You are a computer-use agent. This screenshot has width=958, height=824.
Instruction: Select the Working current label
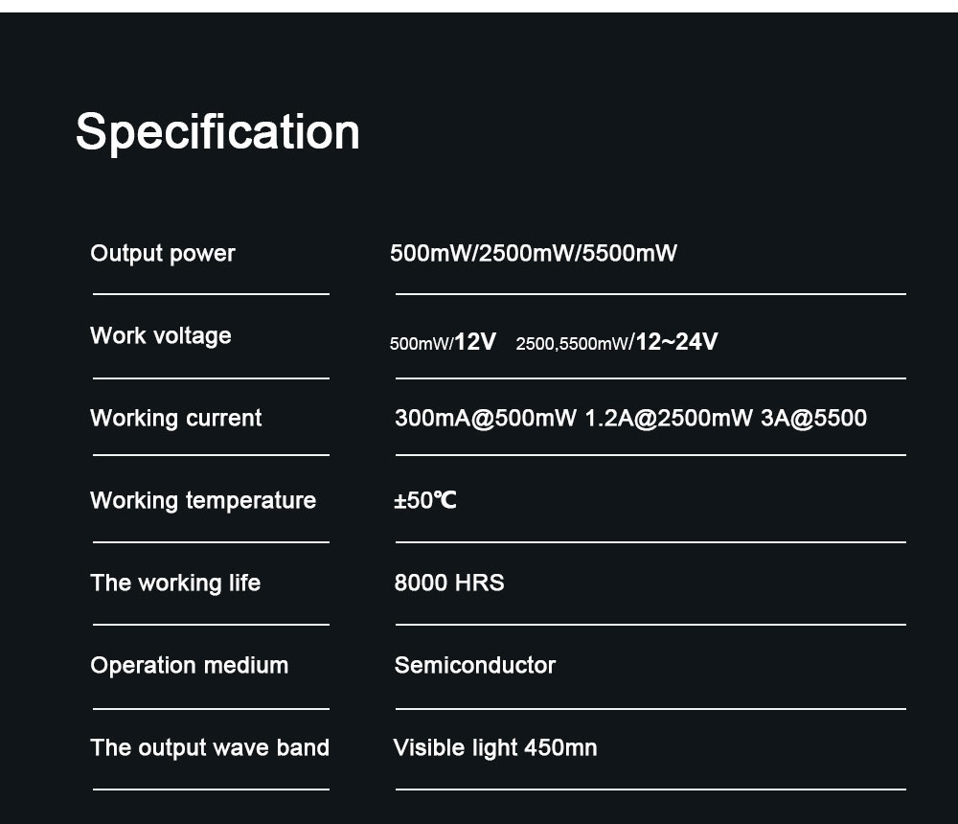click(x=176, y=418)
